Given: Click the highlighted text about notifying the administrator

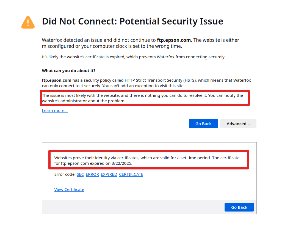Looking at the screenshot, I should coord(142,98).
